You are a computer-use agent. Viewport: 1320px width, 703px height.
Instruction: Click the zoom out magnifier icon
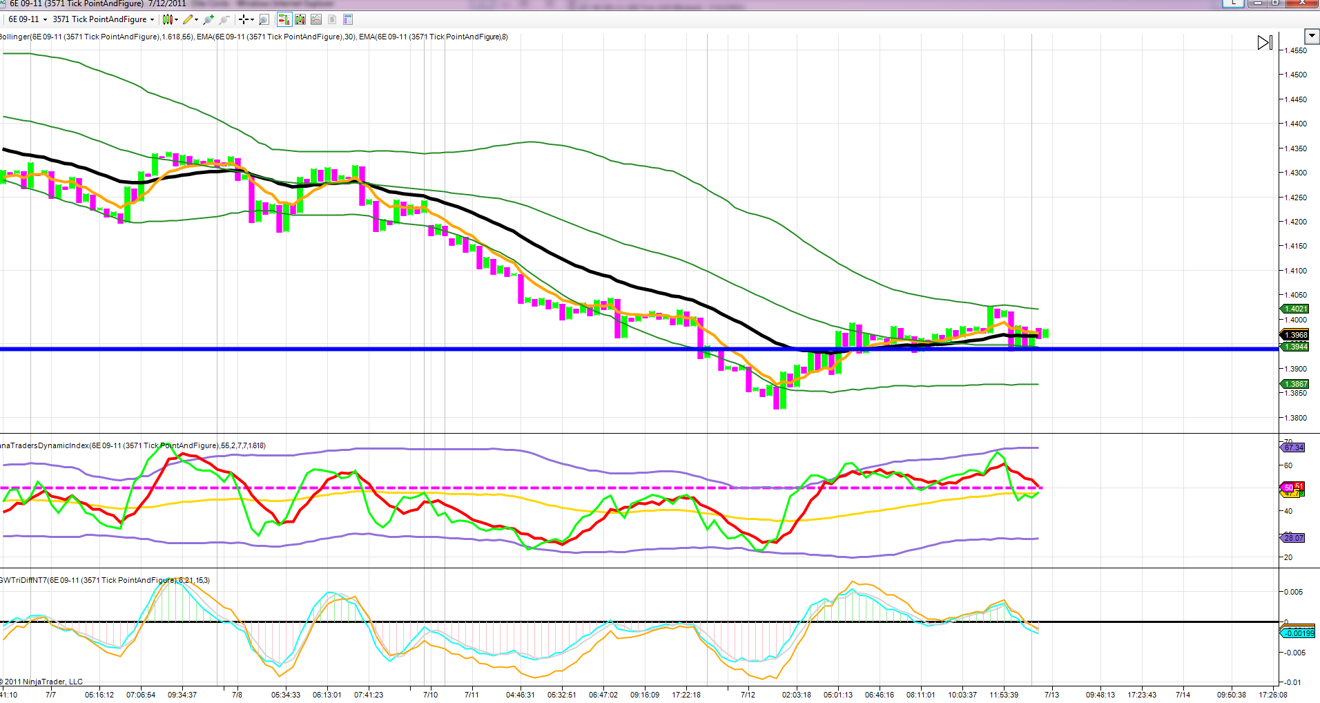click(224, 19)
